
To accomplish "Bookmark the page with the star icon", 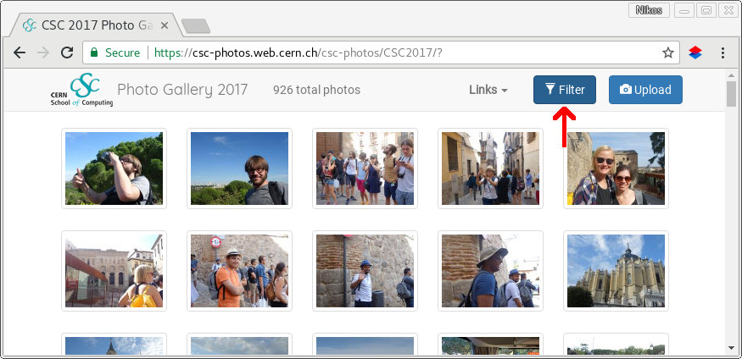I will pos(667,52).
